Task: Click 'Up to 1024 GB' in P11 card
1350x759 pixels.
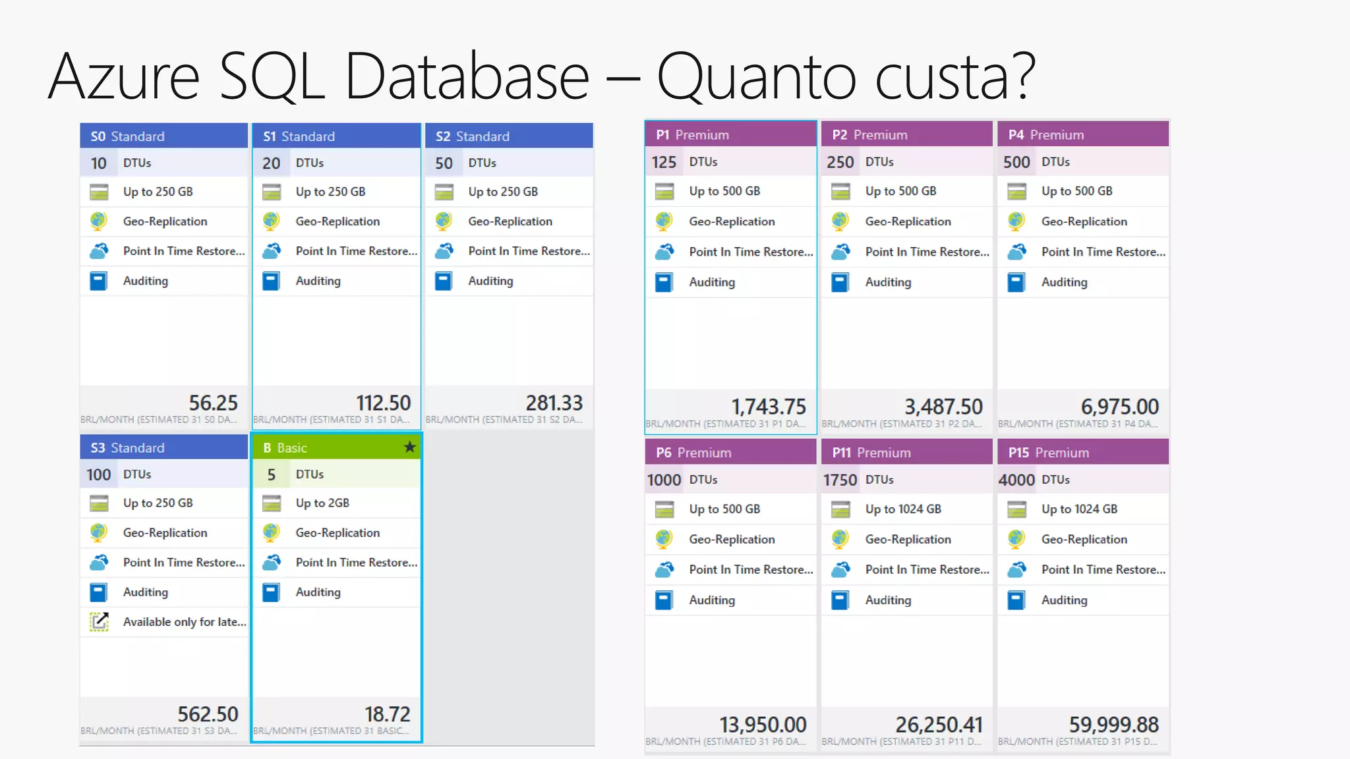Action: 903,509
